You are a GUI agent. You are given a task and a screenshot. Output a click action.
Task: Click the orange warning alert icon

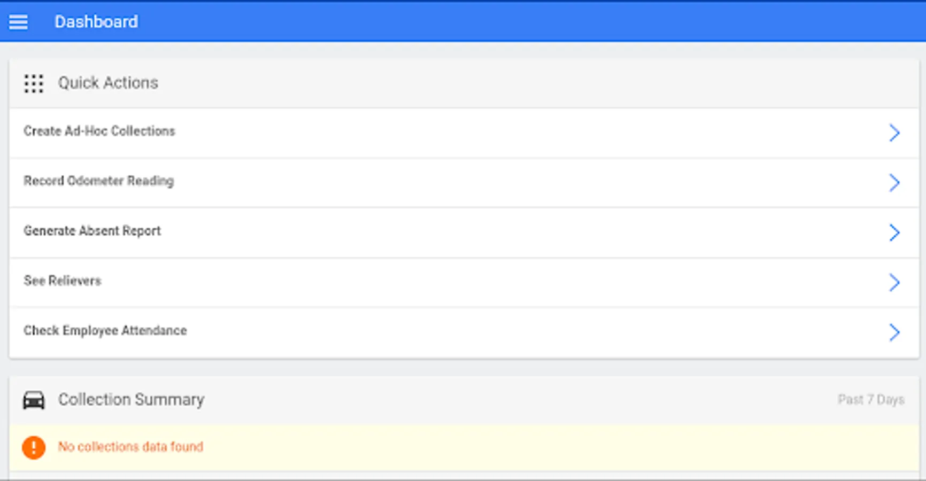pyautogui.click(x=34, y=447)
